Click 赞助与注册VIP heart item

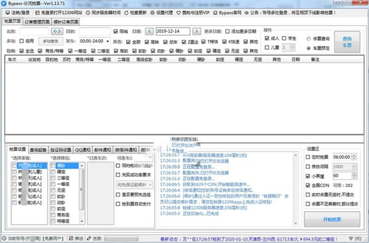pos(192,13)
